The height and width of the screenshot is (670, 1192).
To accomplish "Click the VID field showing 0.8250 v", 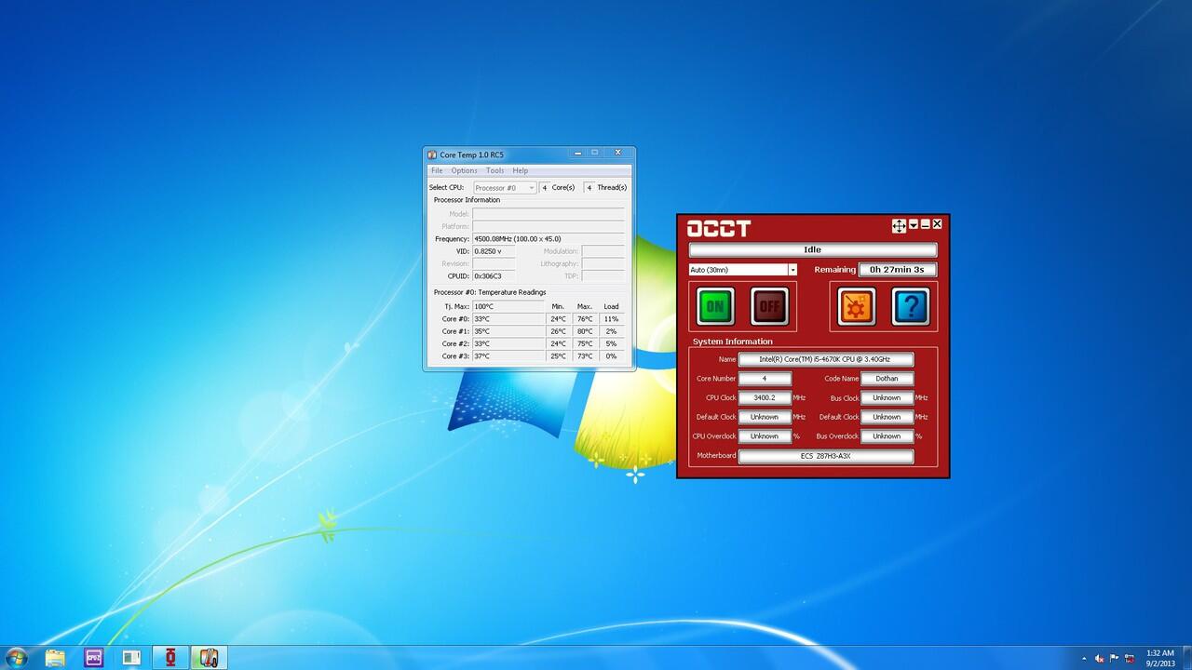I will click(494, 251).
